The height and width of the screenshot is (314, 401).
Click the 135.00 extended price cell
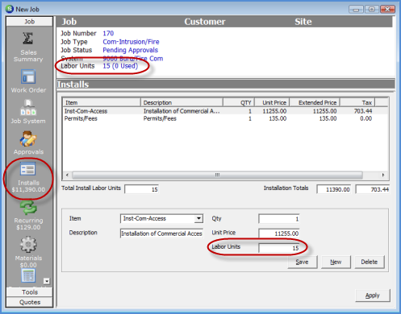tap(328, 118)
